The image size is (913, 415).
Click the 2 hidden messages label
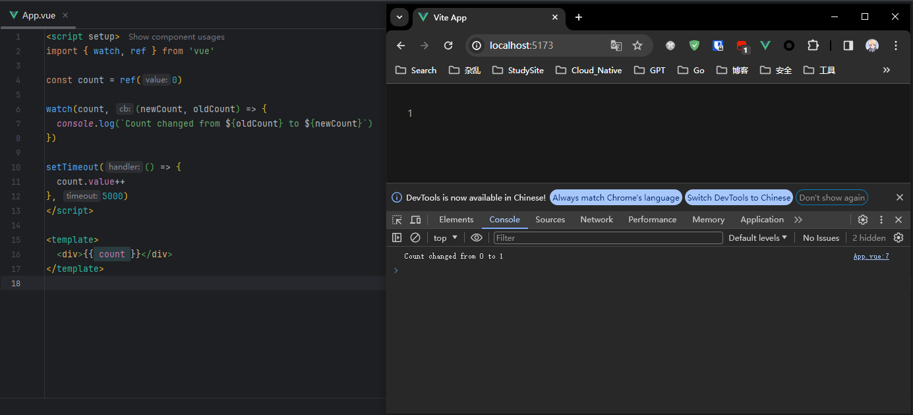tap(869, 238)
